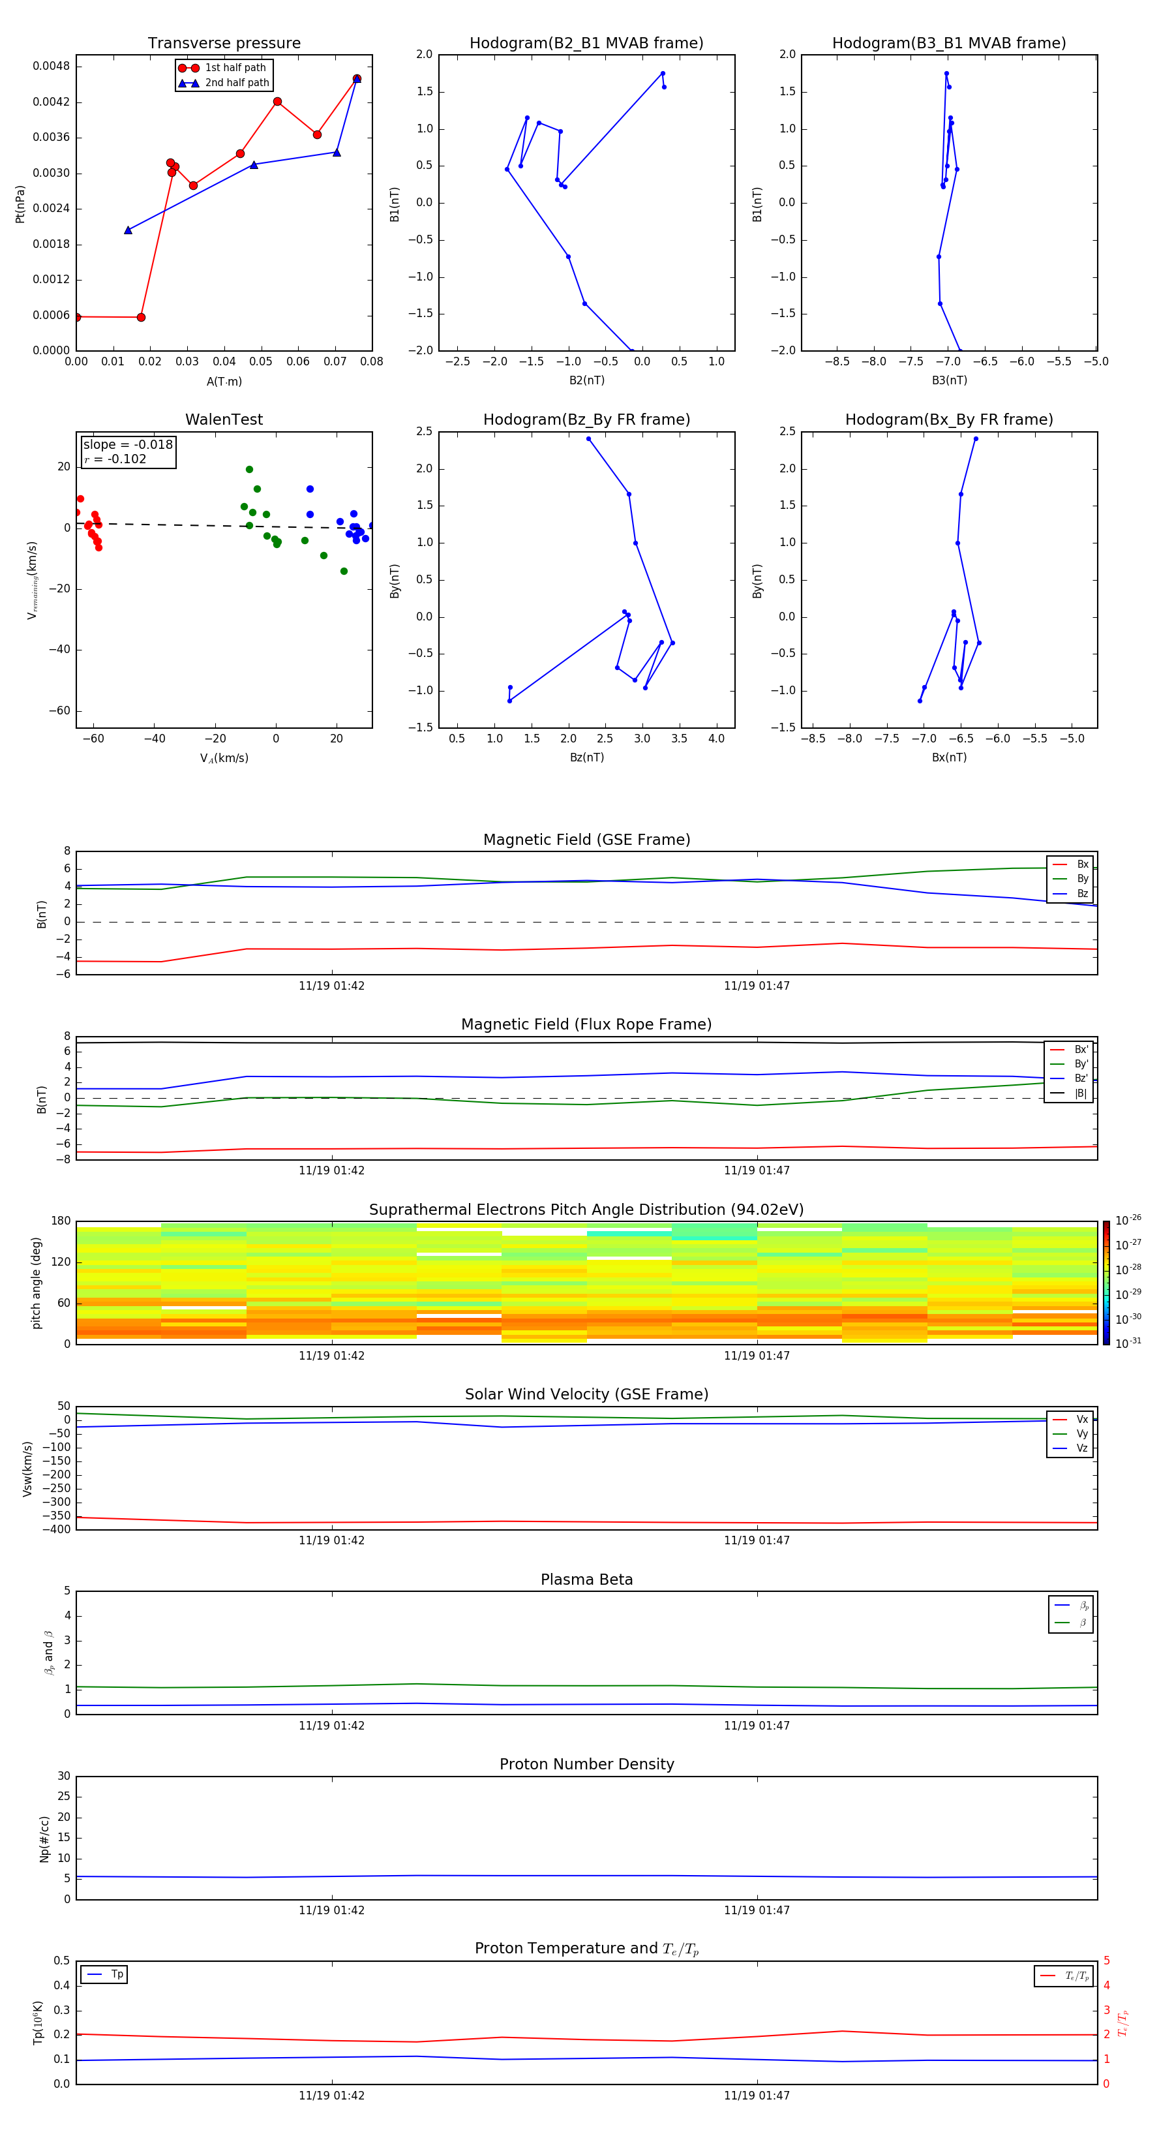
Task: Click the 'Proton Temperature and Te/Tp' title
Action: pyautogui.click(x=586, y=1949)
